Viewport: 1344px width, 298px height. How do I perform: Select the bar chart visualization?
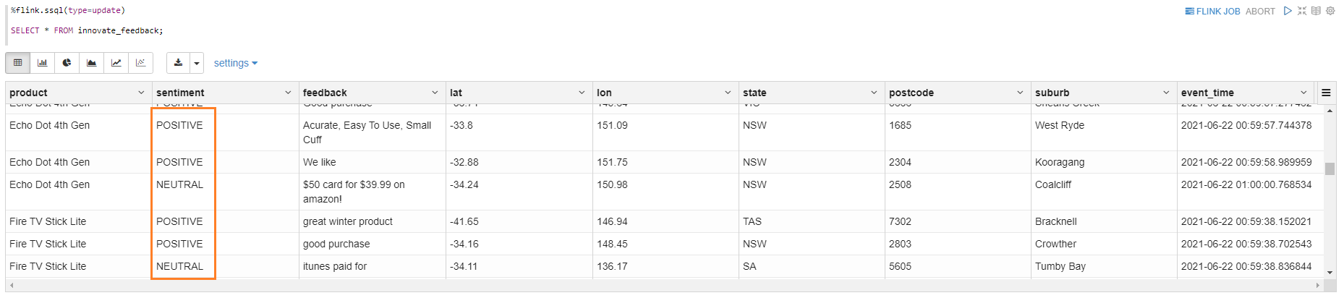[43, 63]
